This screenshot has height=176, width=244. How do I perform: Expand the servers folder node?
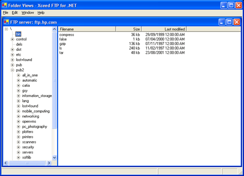[19, 153]
